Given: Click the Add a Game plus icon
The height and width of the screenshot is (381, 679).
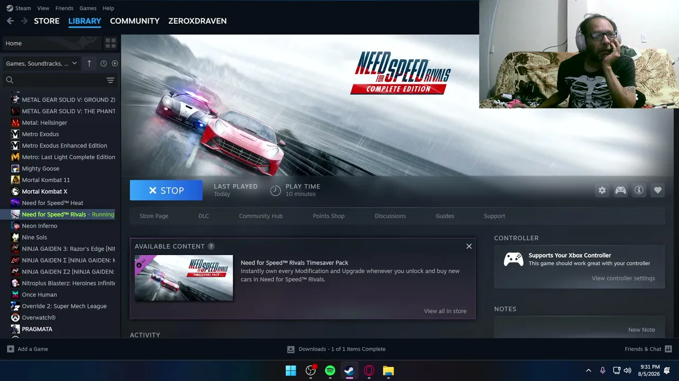Looking at the screenshot, I should [11, 349].
